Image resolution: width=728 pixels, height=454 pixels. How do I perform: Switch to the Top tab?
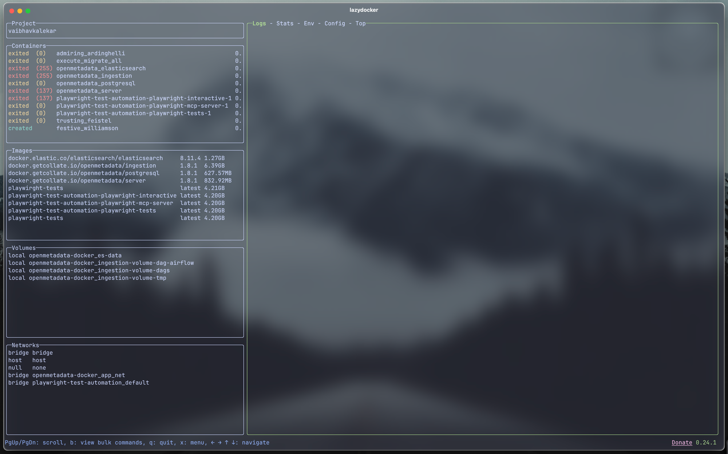pos(360,24)
